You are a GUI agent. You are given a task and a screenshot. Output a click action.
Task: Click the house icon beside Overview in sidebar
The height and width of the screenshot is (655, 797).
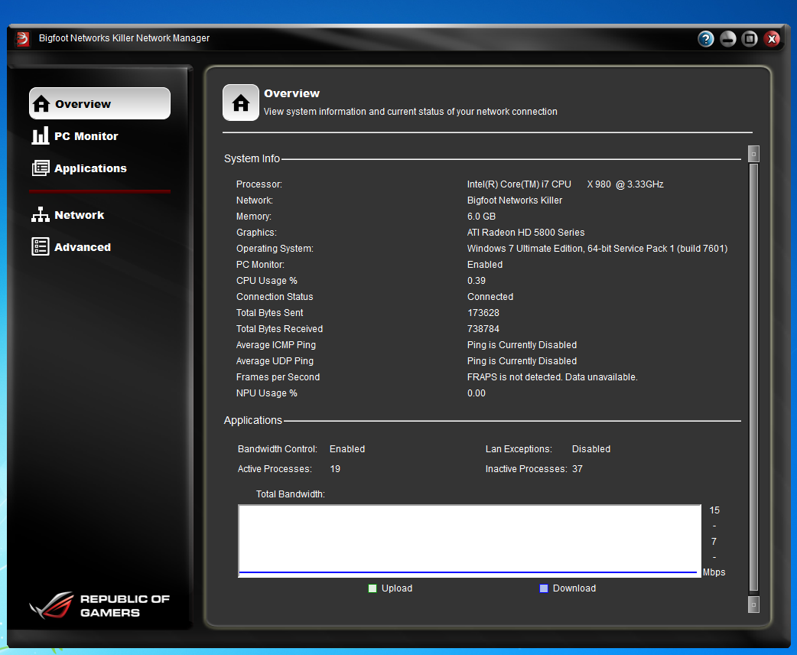(41, 104)
